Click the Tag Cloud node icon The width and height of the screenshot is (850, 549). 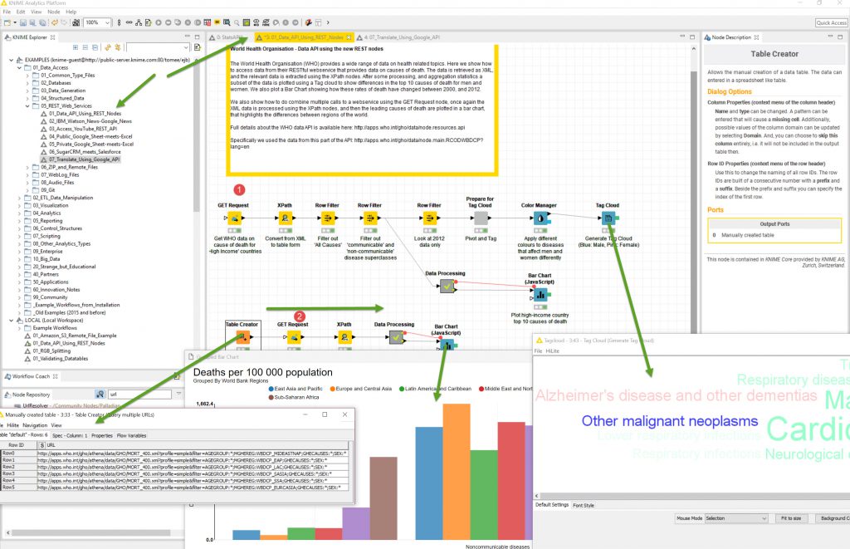pos(608,218)
